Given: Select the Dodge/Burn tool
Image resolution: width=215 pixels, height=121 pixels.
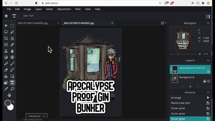Looking at the screenshot, I should click(6, 57).
